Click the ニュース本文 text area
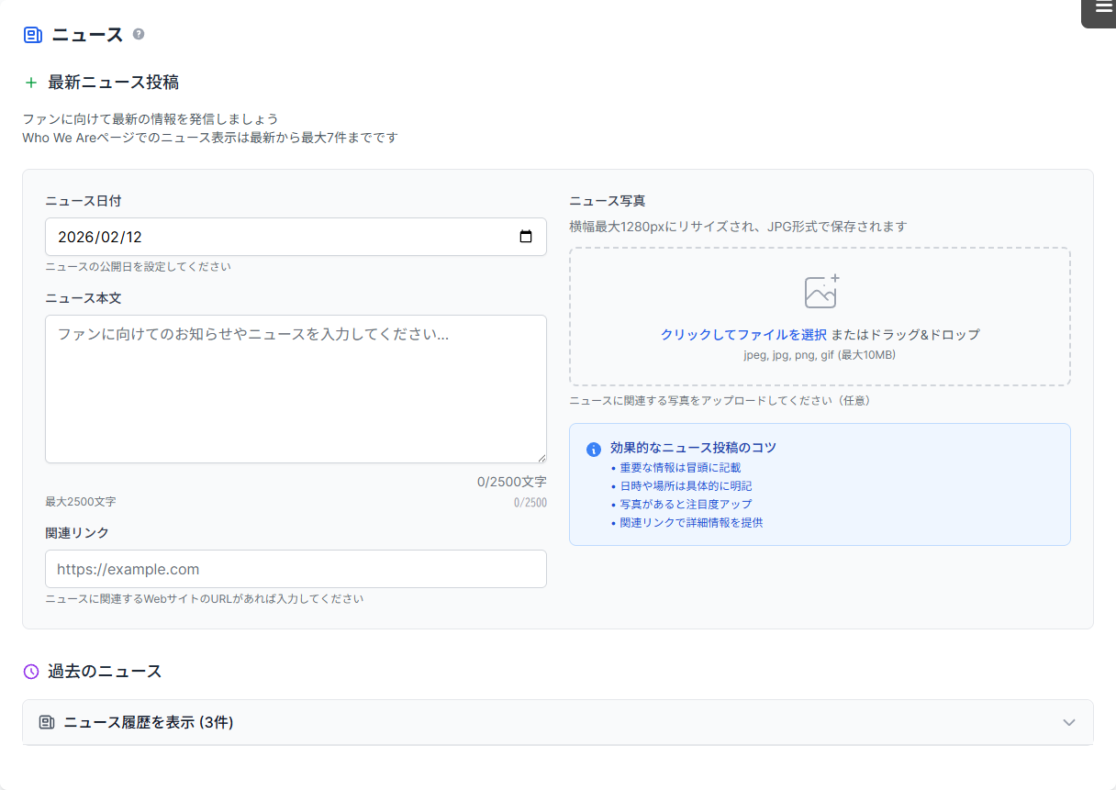 point(296,388)
